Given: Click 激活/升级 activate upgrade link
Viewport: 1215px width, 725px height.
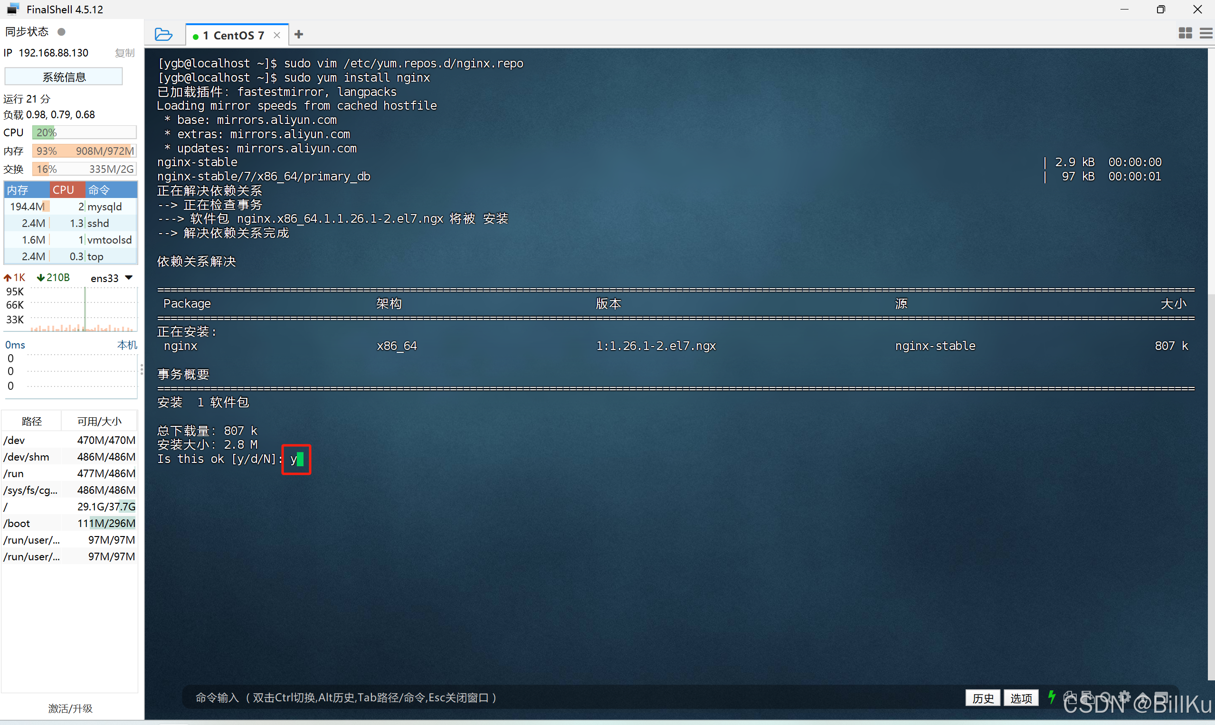Looking at the screenshot, I should point(70,708).
